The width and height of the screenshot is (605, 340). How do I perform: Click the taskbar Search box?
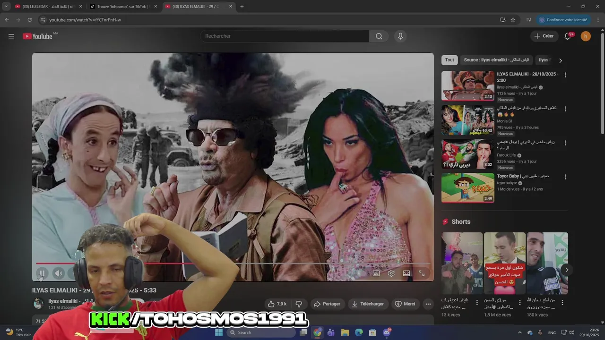point(261,332)
